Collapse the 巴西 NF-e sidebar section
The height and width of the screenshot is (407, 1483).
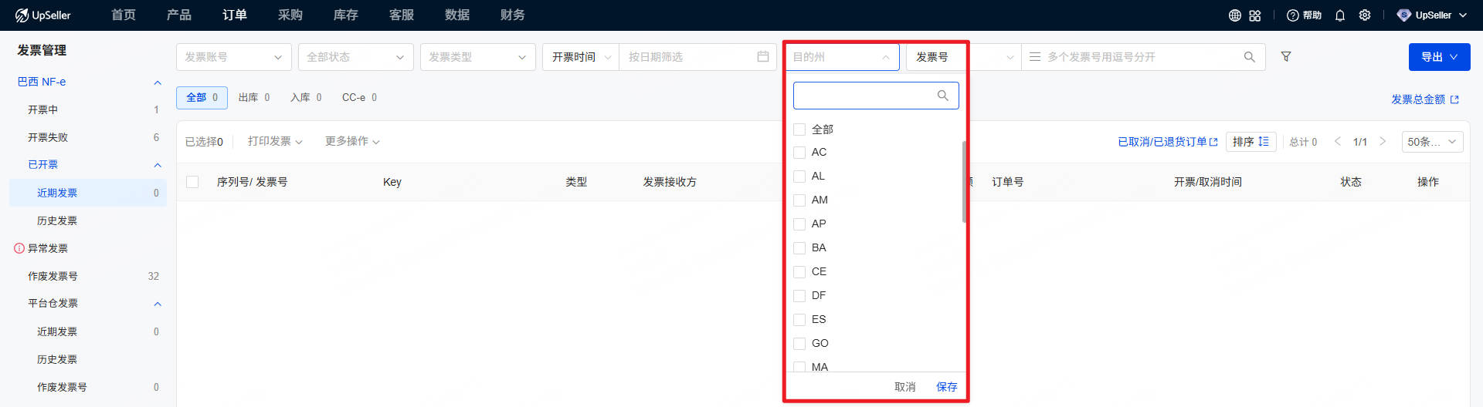(158, 82)
